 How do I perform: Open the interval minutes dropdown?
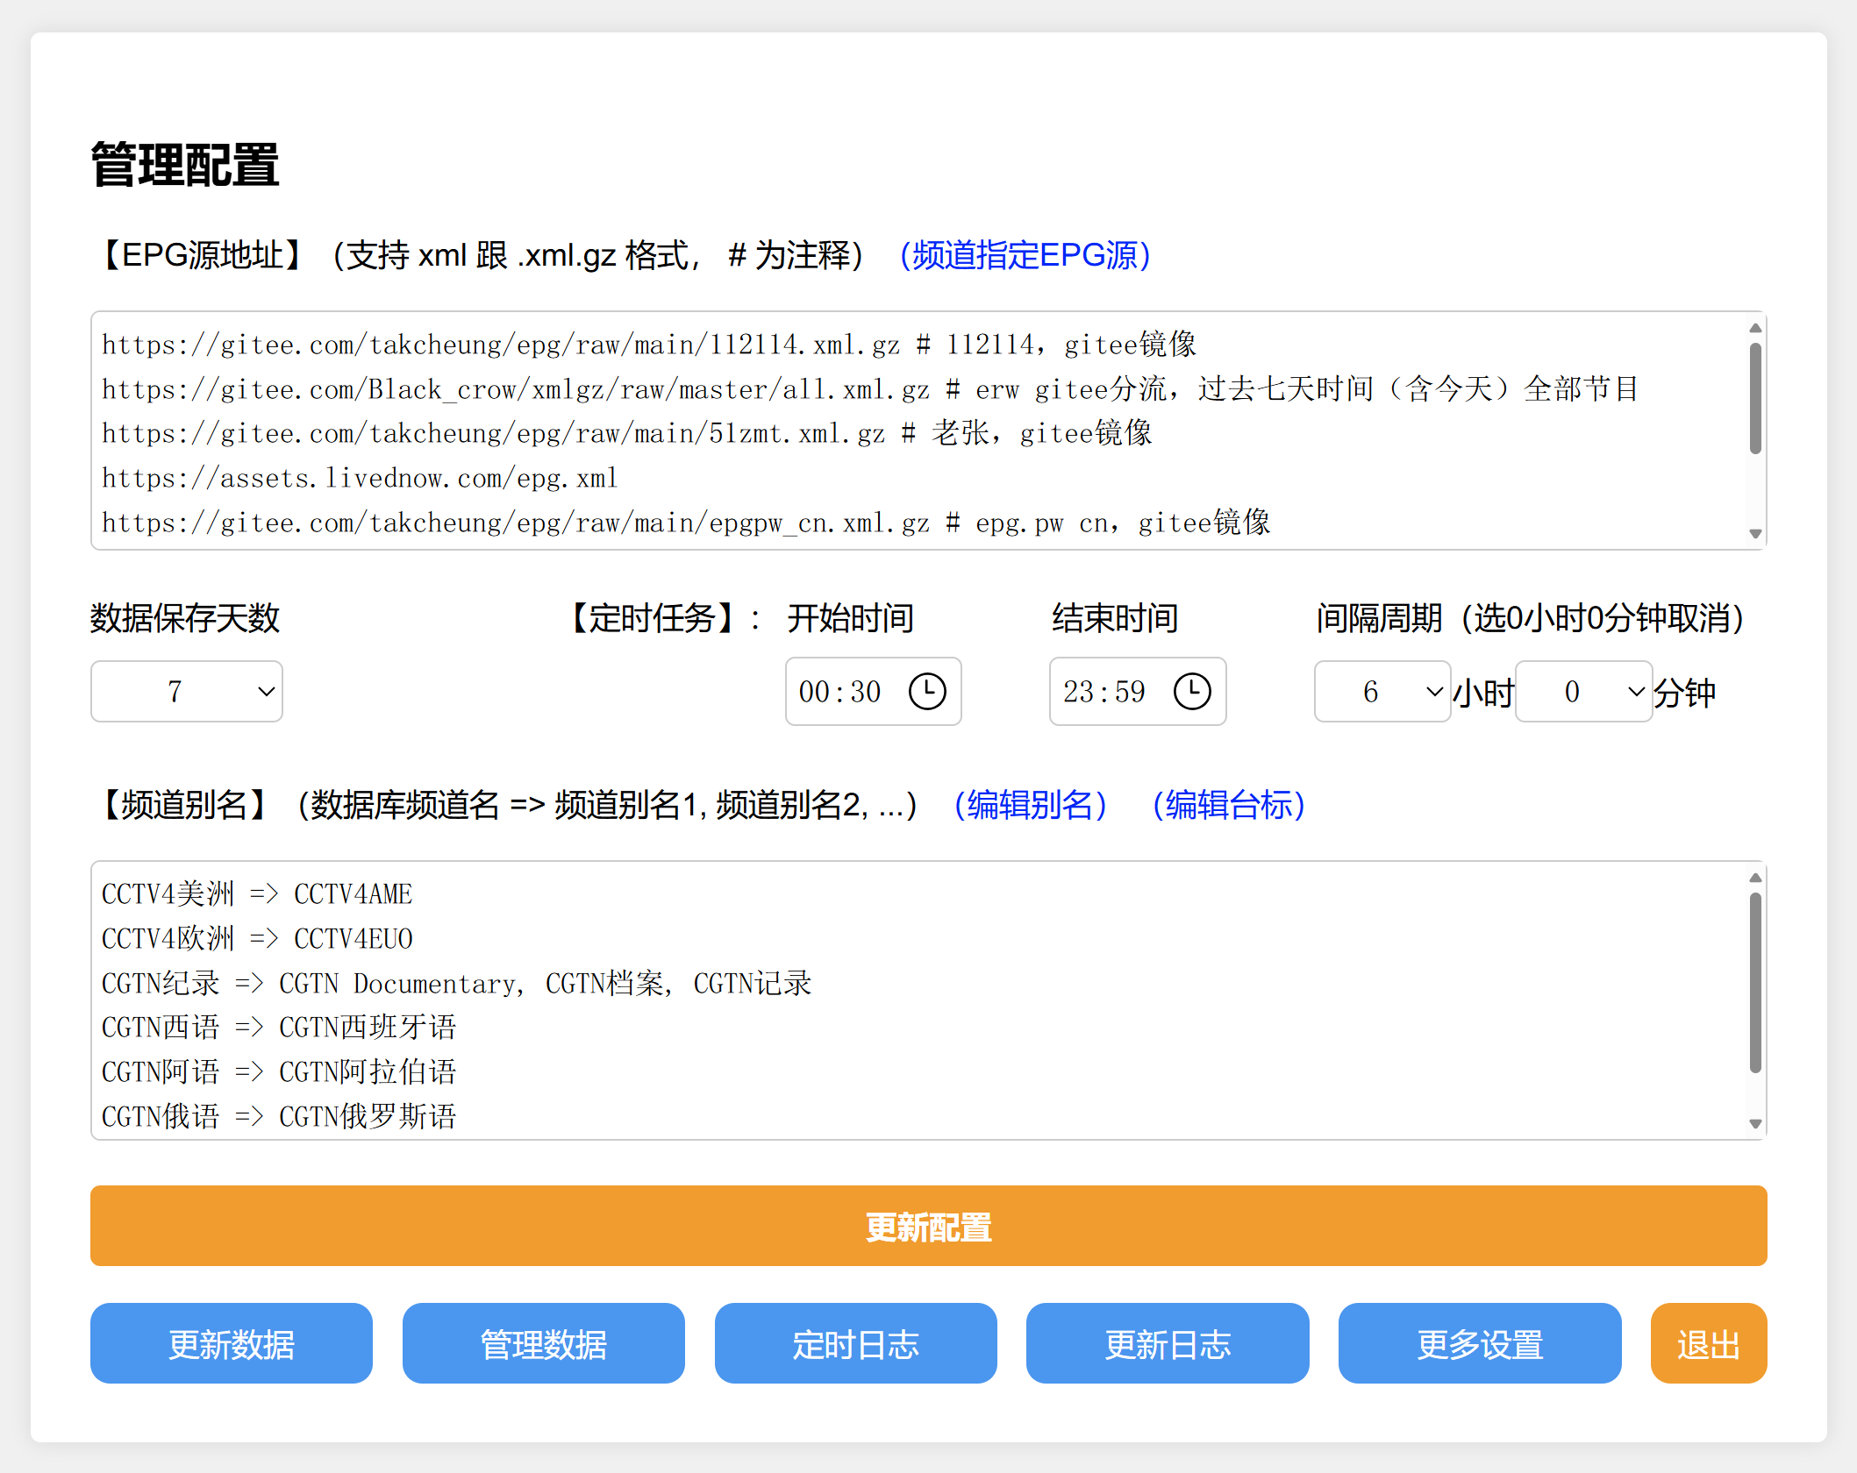1584,692
